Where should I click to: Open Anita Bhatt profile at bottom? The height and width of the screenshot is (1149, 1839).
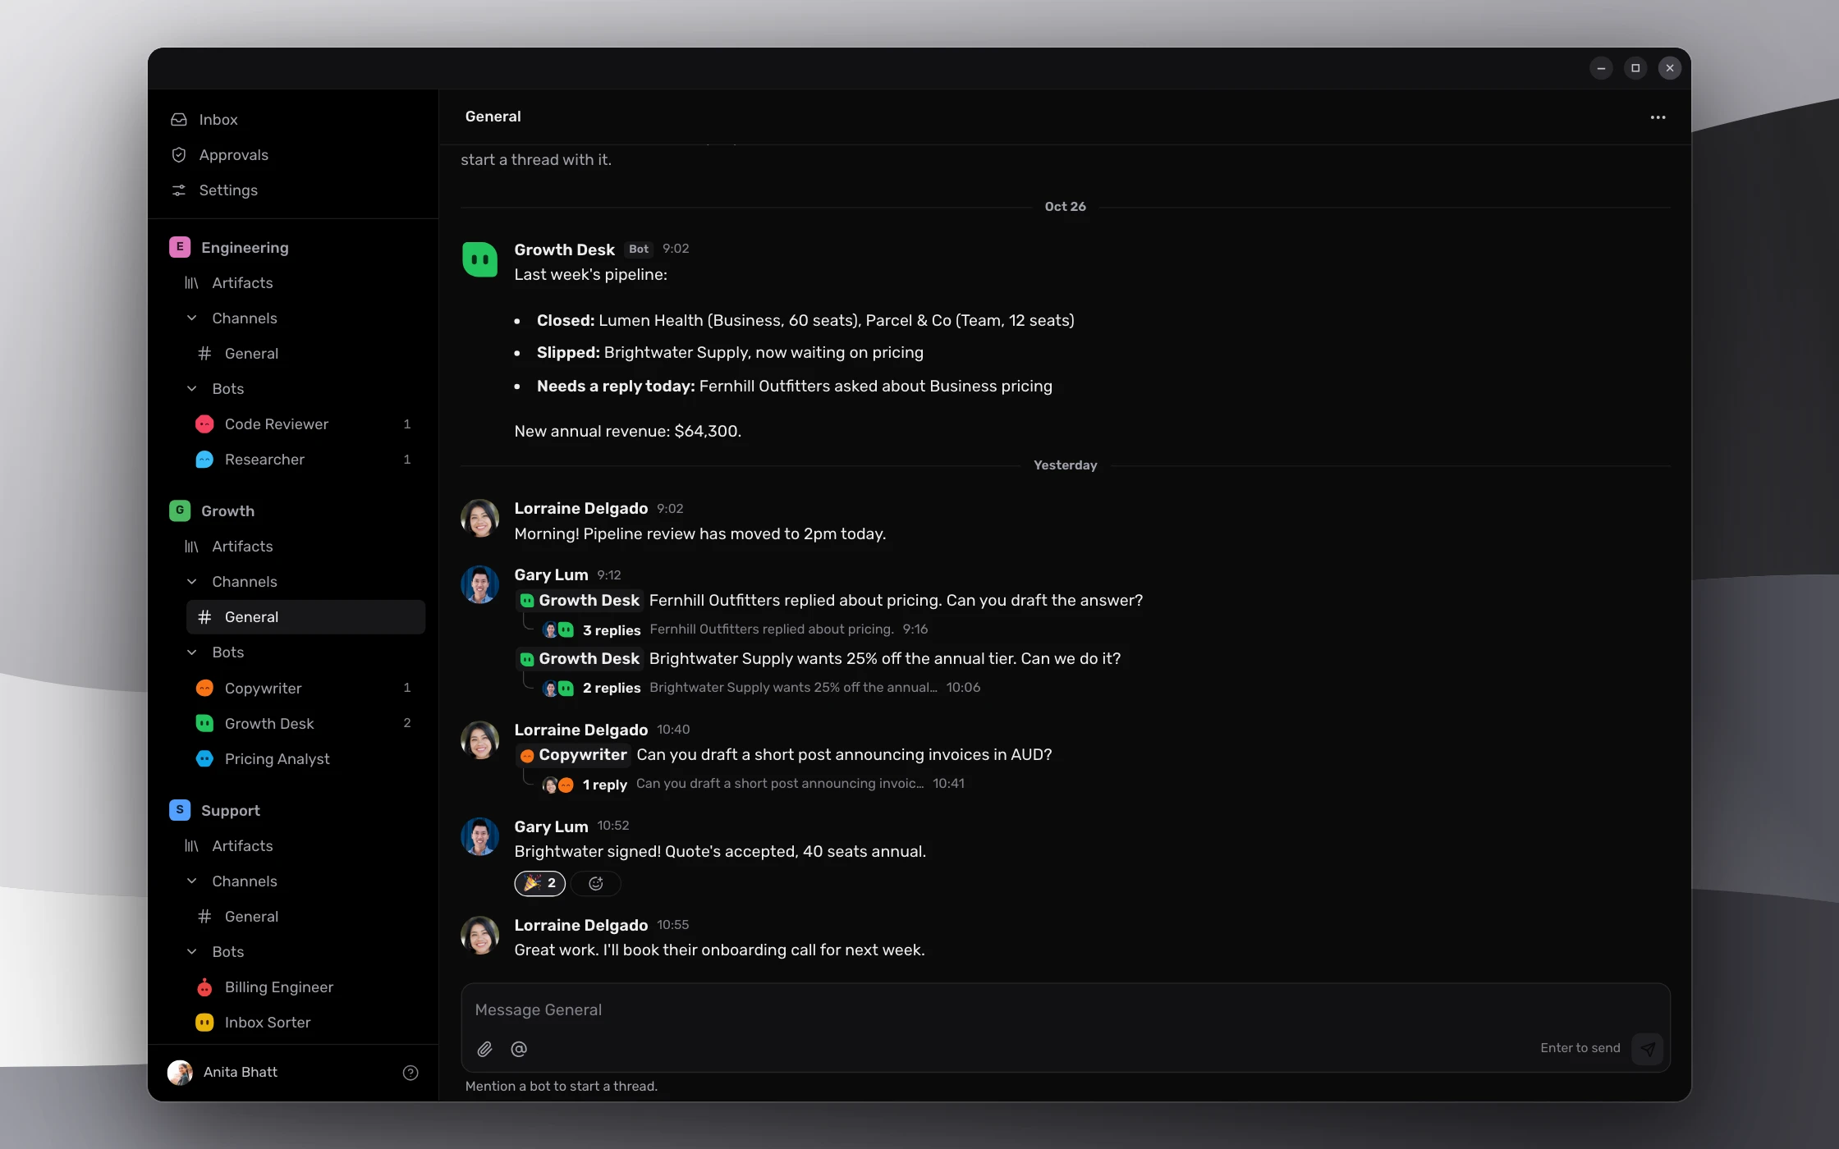(224, 1073)
